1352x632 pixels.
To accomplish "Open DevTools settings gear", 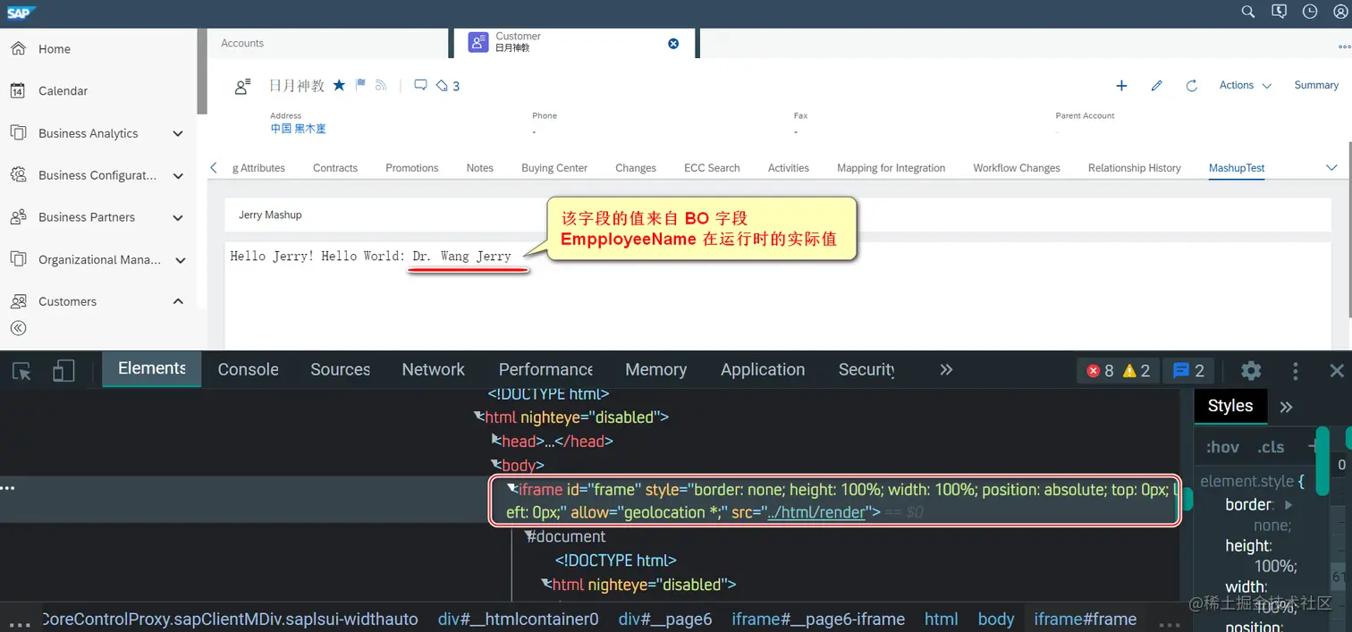I will (1251, 370).
